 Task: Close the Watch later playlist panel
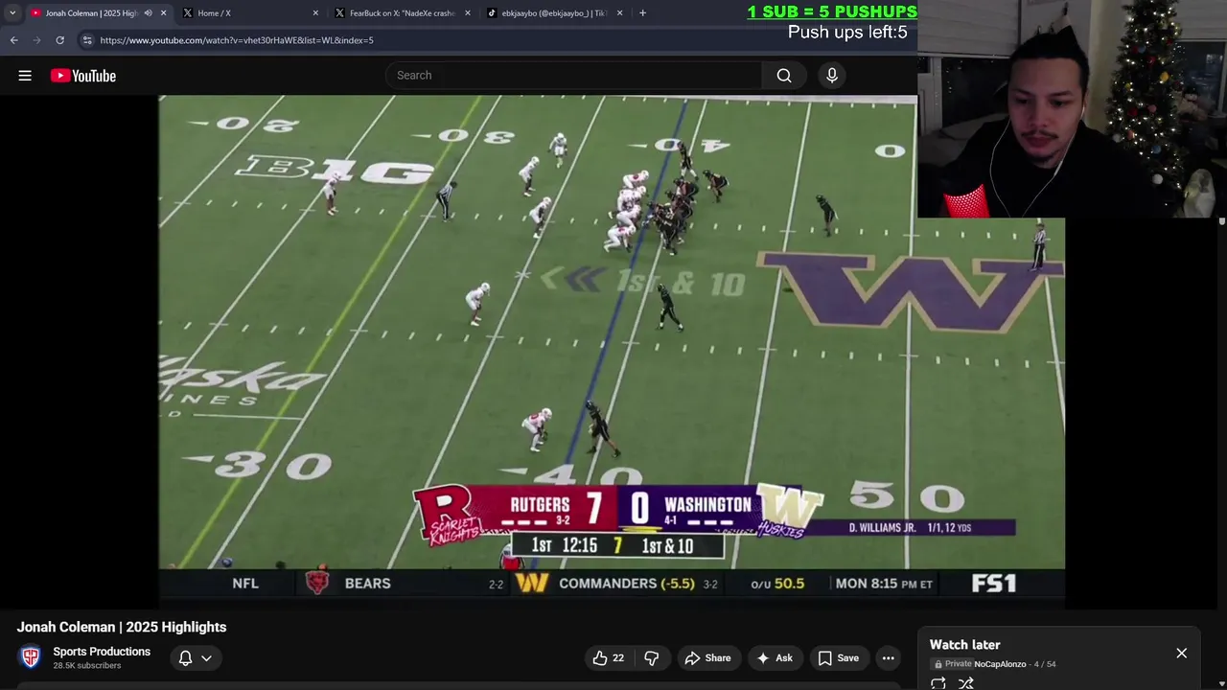click(x=1181, y=653)
